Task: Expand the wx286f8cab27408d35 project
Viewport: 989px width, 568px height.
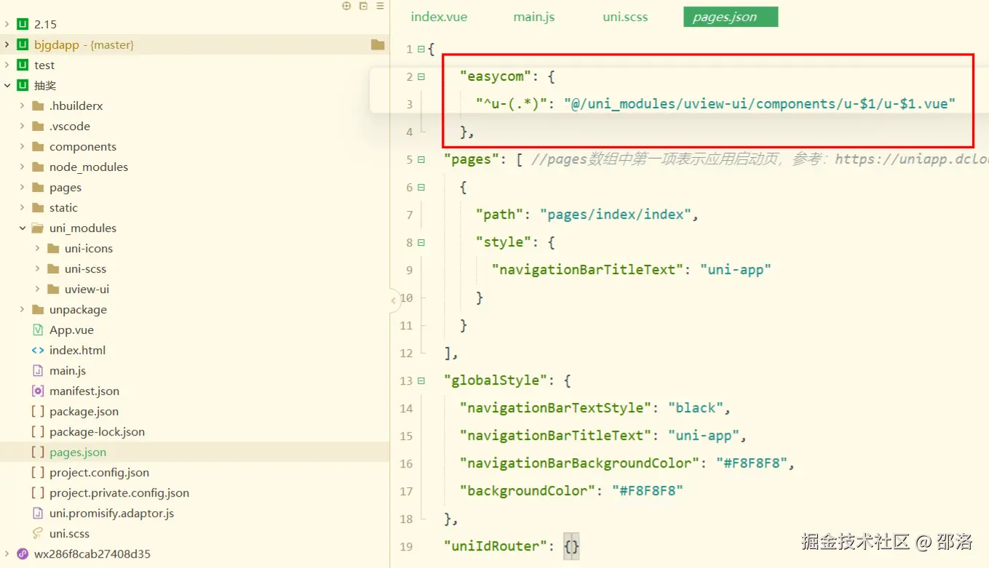Action: coord(7,553)
